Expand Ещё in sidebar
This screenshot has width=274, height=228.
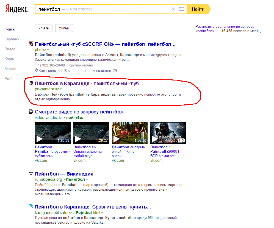click(9, 79)
